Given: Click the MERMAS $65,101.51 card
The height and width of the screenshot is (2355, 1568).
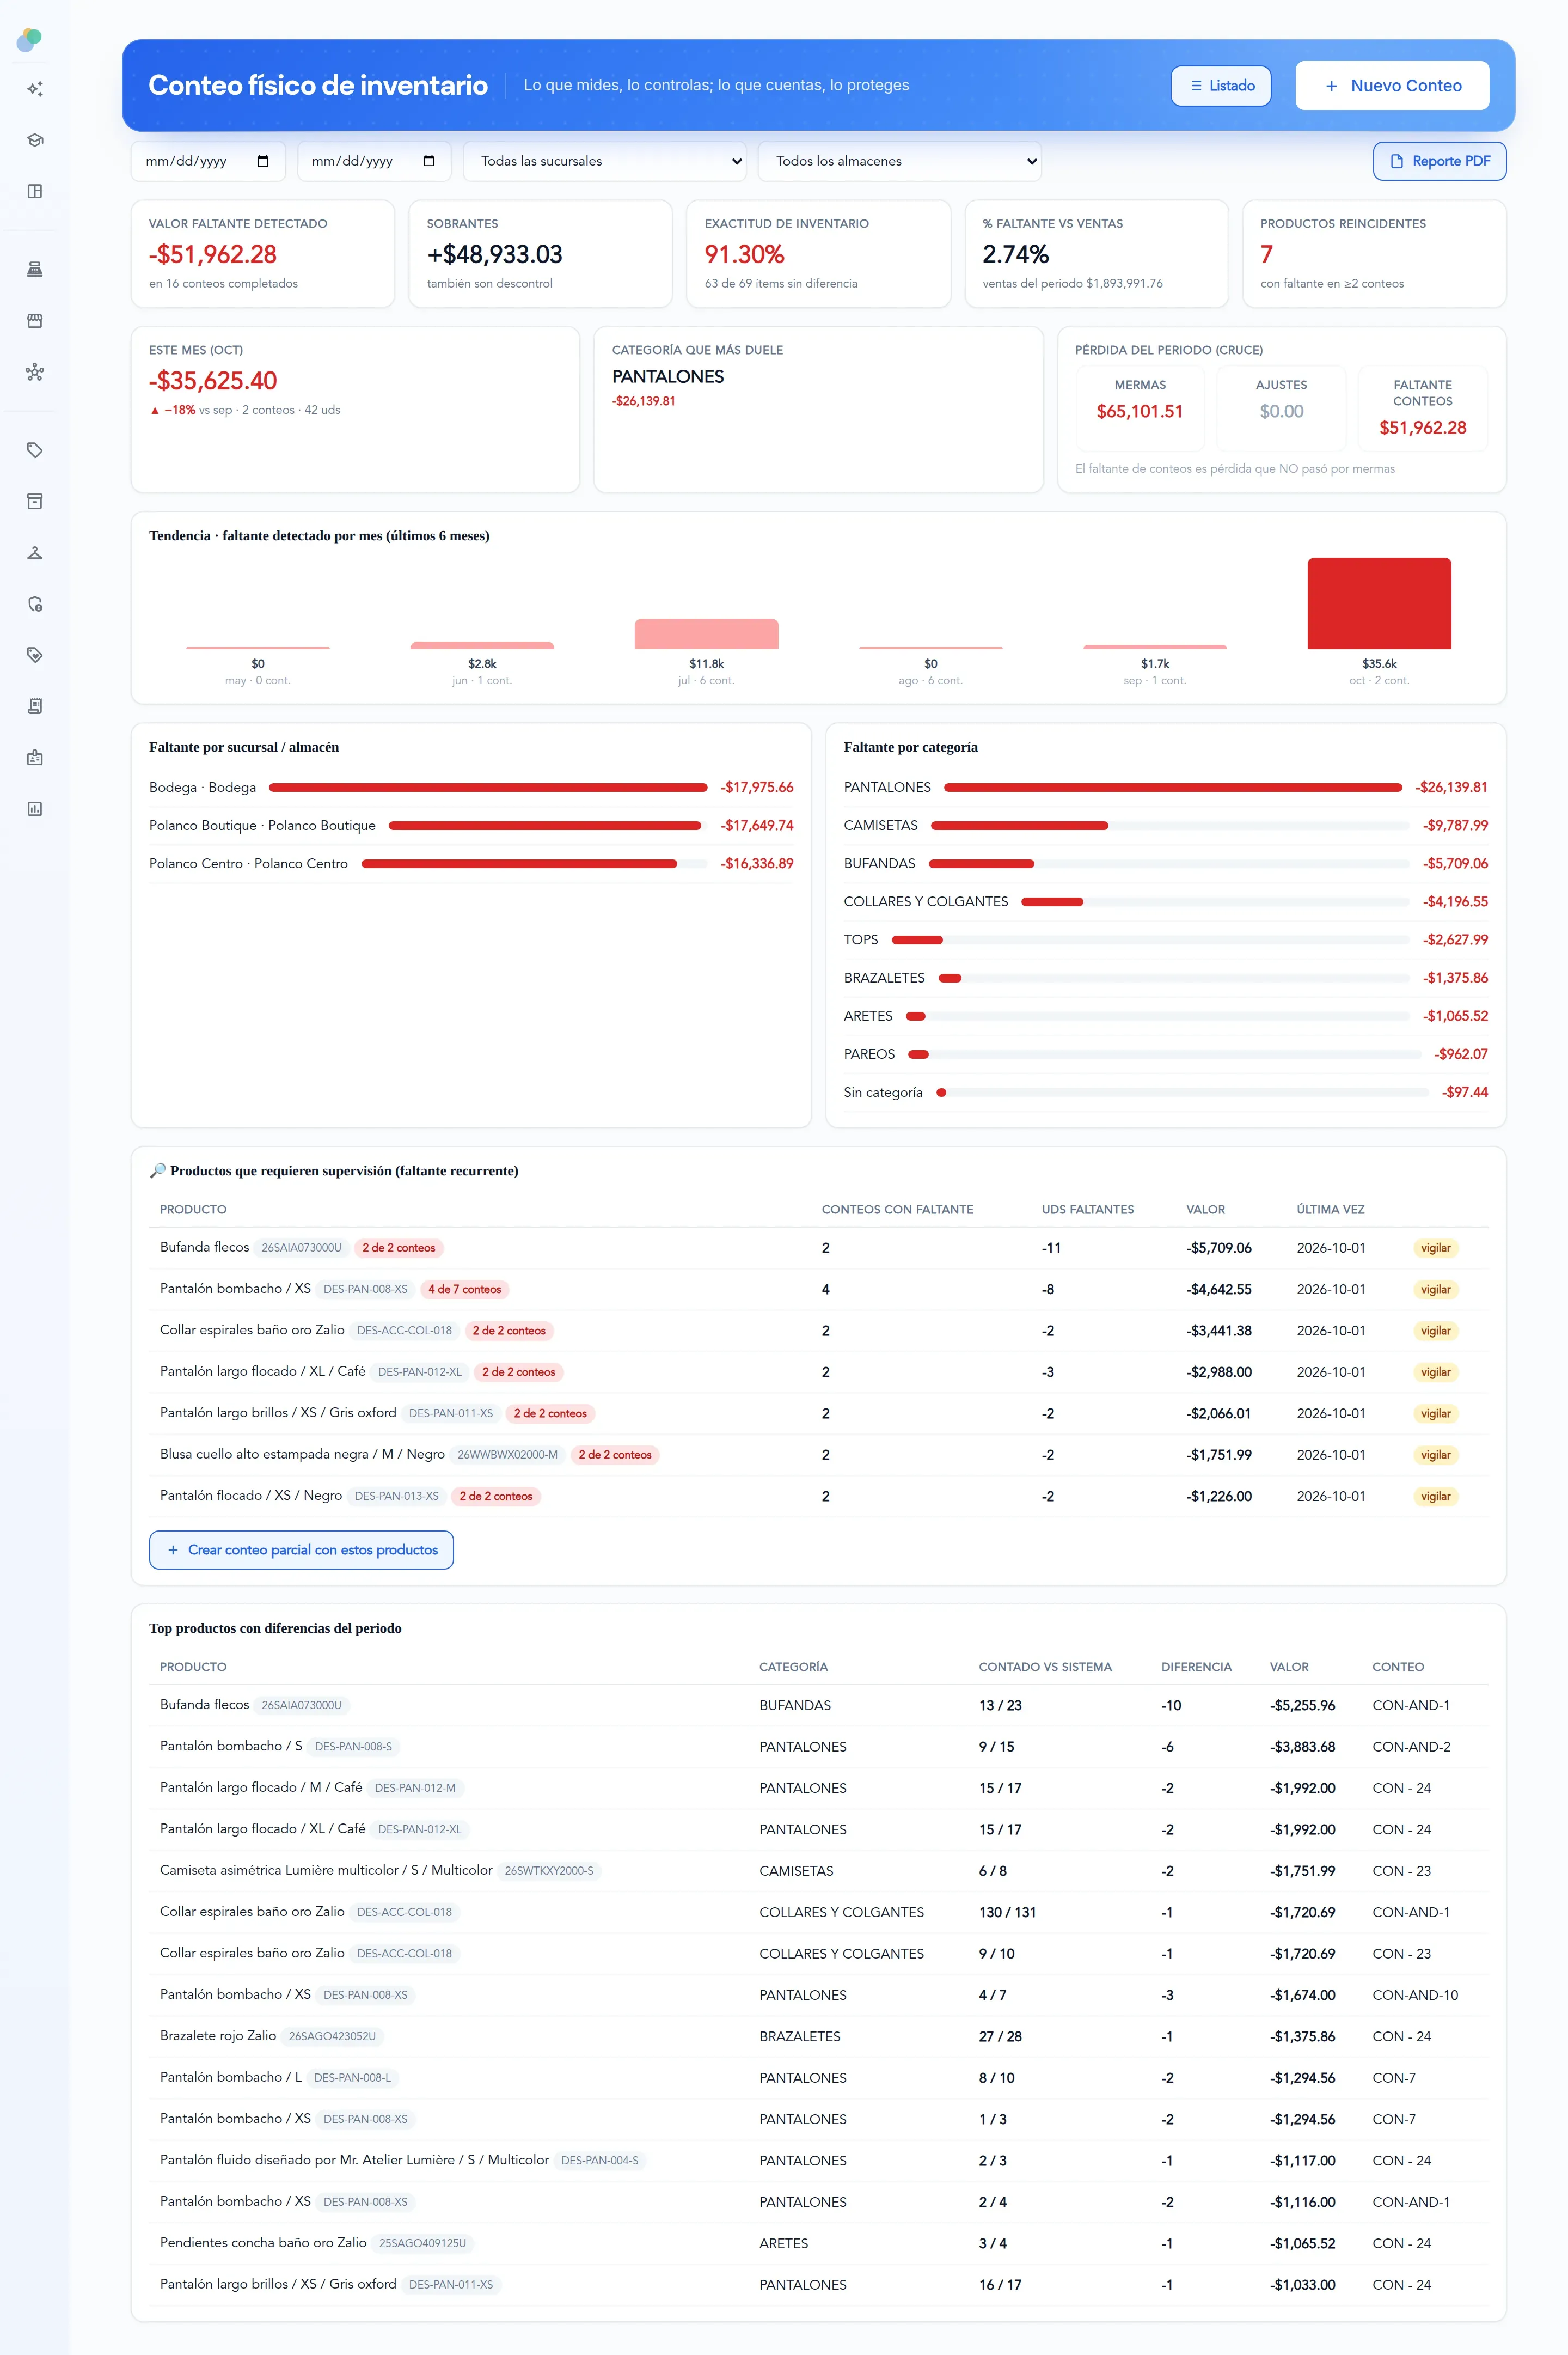Looking at the screenshot, I should click(1140, 408).
